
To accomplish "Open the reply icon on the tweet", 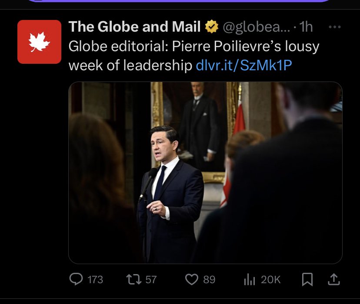I will click(x=76, y=280).
